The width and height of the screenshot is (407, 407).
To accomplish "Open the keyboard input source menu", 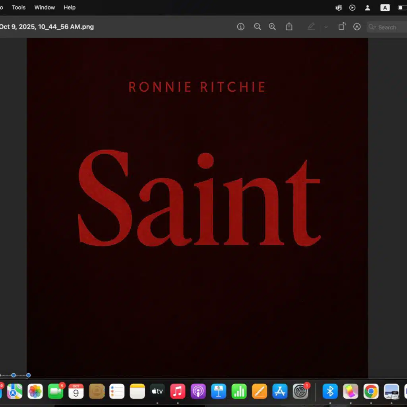I will tap(385, 8).
